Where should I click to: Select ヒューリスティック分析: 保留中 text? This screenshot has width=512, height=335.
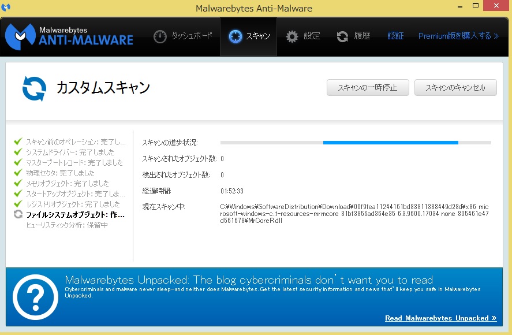pyautogui.click(x=67, y=225)
